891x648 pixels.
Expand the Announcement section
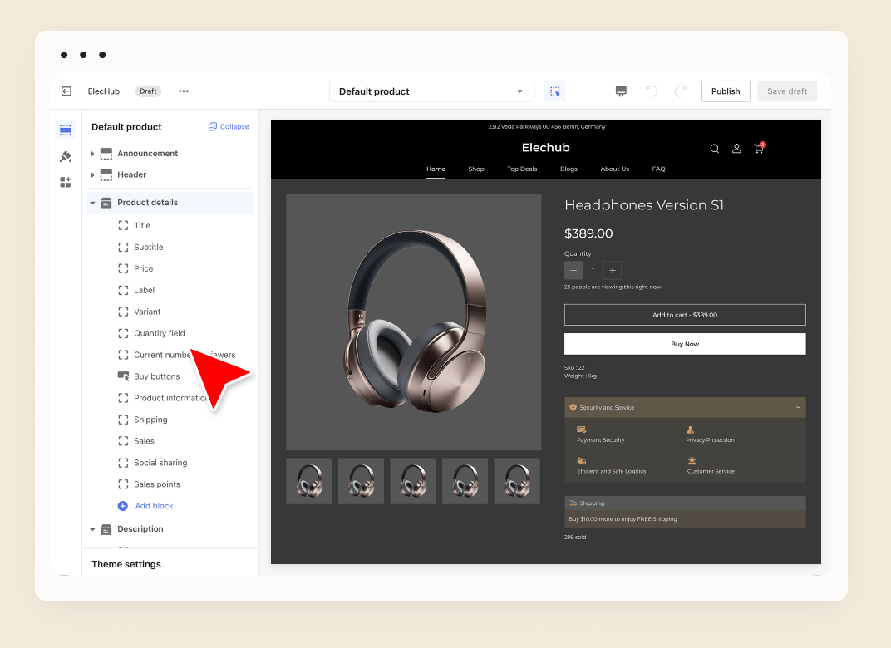coord(92,153)
